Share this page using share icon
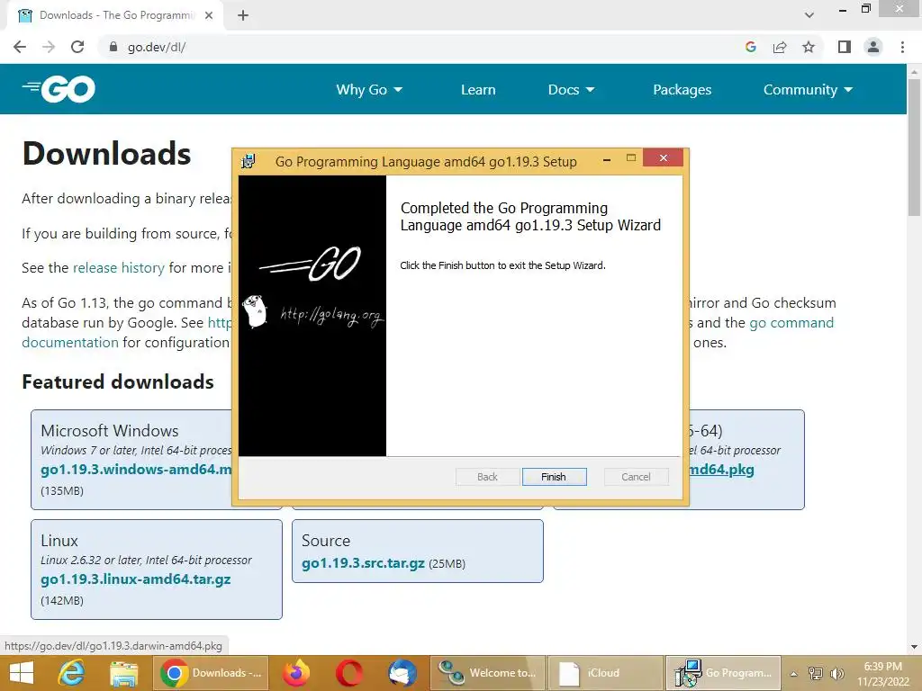The height and width of the screenshot is (691, 922). (780, 47)
